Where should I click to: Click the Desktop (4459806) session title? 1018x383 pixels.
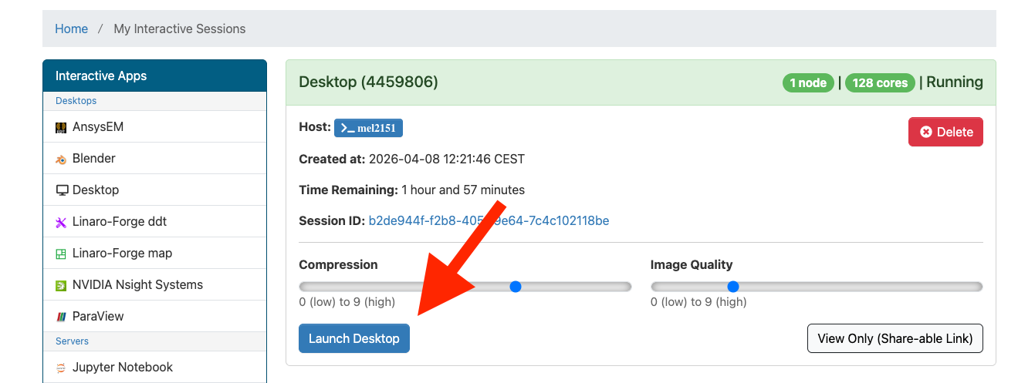[x=368, y=82]
